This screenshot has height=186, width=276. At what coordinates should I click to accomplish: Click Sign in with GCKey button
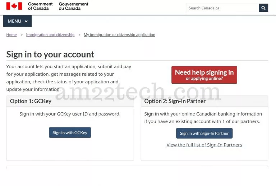click(x=70, y=132)
